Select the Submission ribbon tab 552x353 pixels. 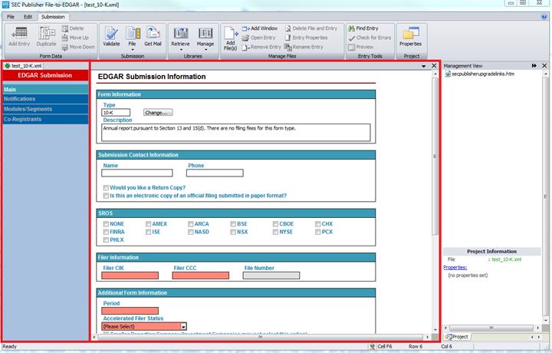coord(53,17)
